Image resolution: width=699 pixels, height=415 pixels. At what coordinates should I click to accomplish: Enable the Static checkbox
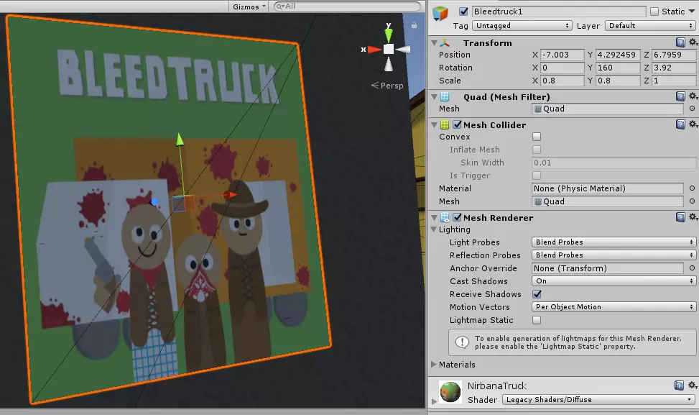(x=654, y=12)
